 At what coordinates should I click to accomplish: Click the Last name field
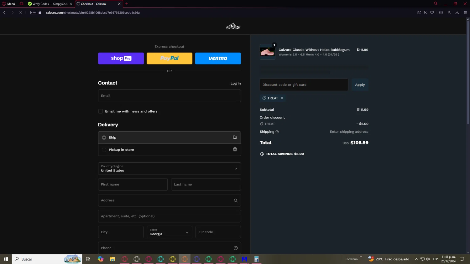coord(206,185)
